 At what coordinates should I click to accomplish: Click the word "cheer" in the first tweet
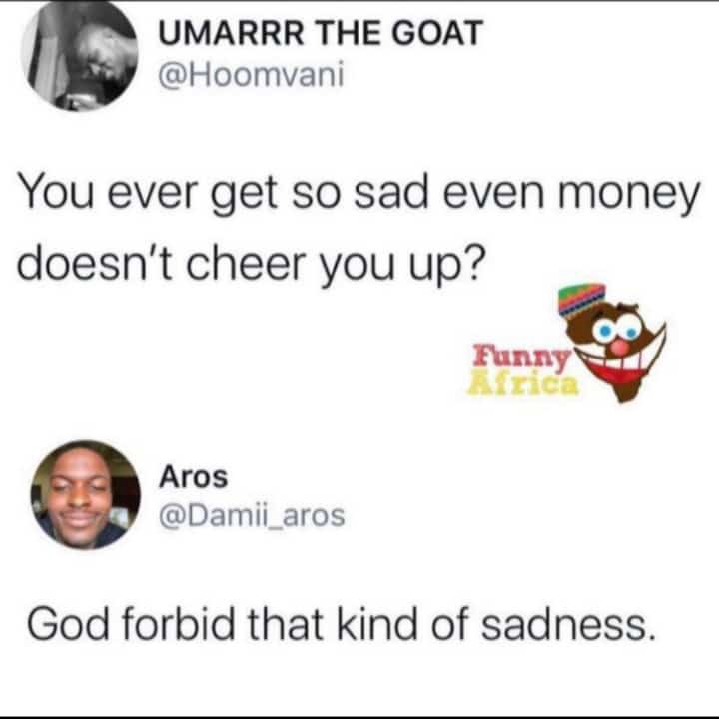[246, 265]
